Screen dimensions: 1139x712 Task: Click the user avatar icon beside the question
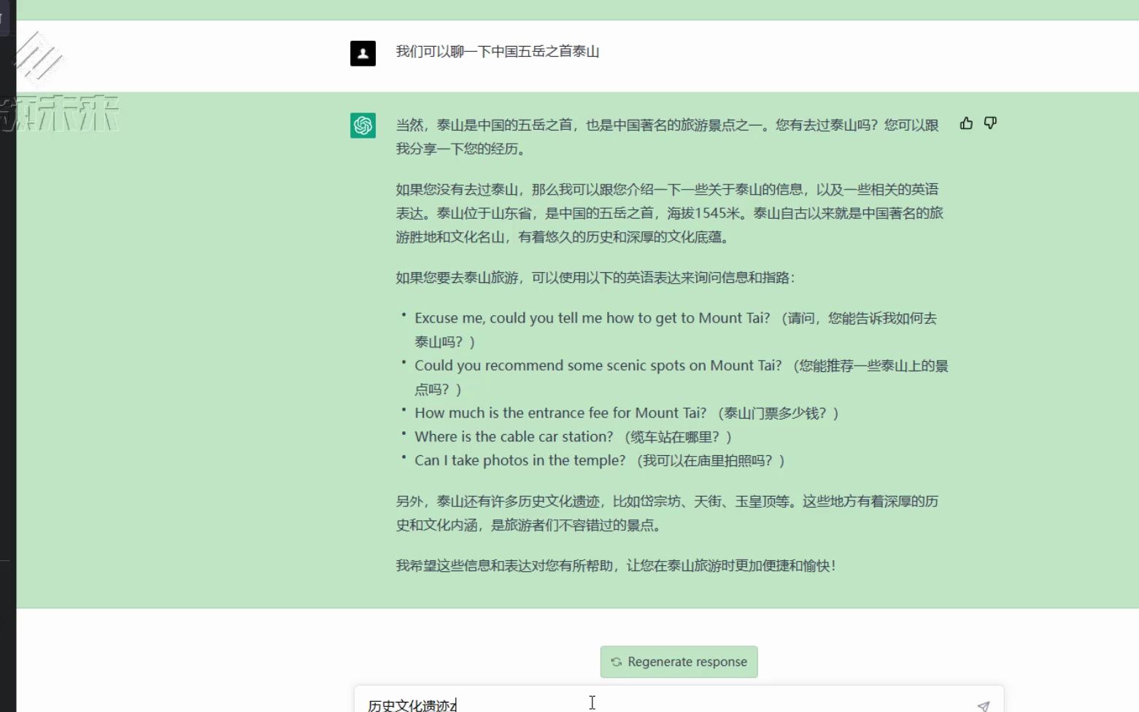click(363, 53)
